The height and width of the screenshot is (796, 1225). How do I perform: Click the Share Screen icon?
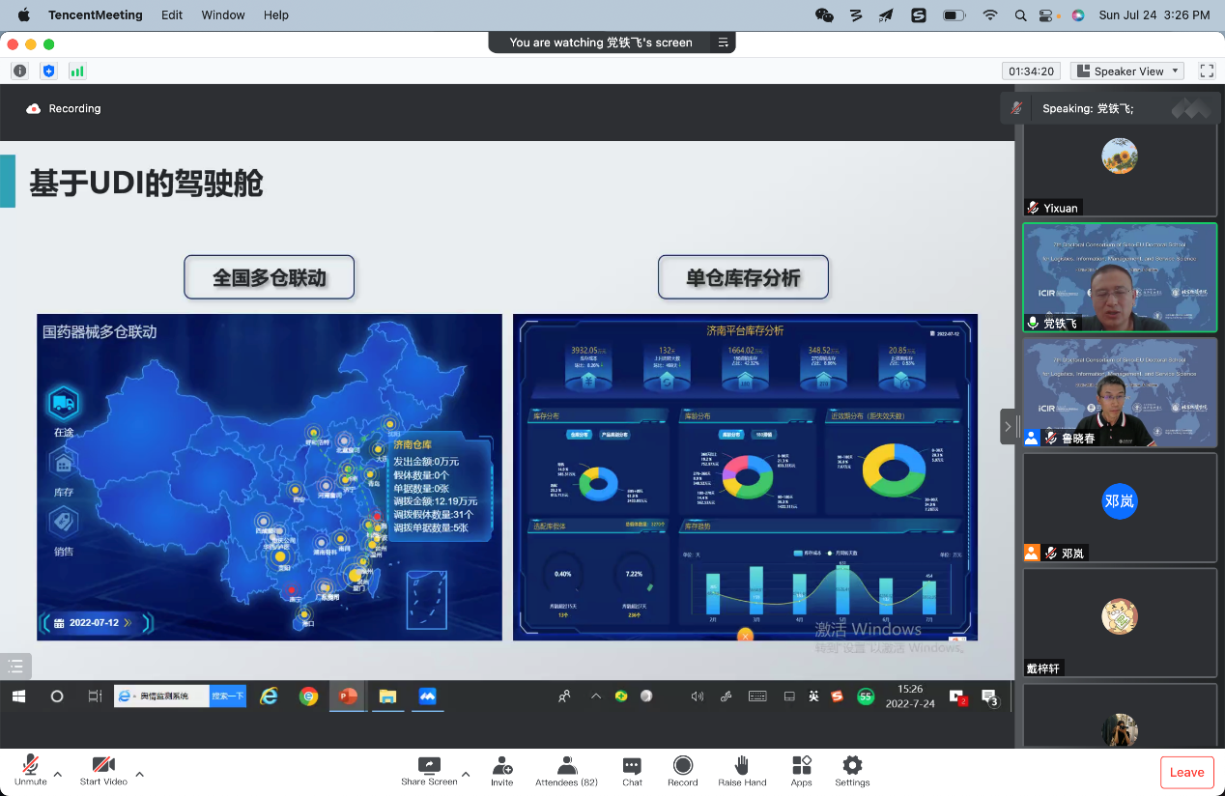point(429,764)
